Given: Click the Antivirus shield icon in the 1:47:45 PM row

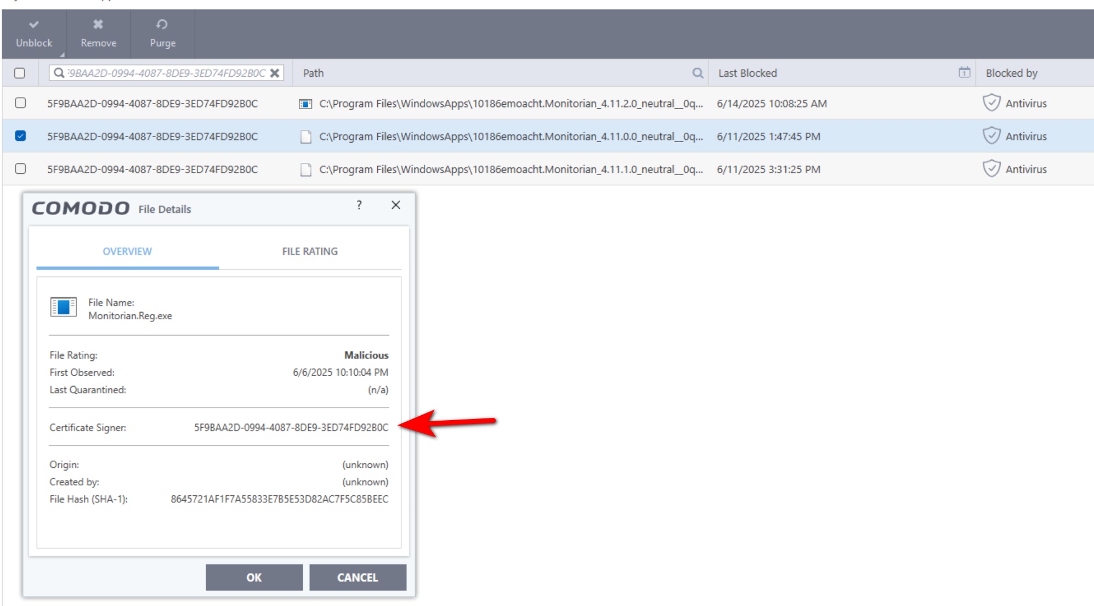Looking at the screenshot, I should (x=991, y=135).
